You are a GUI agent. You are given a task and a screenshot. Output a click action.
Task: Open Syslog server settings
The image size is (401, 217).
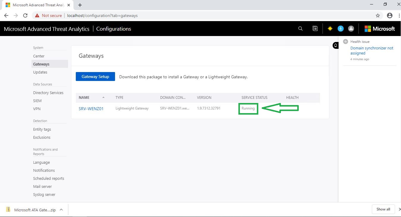pos(44,194)
